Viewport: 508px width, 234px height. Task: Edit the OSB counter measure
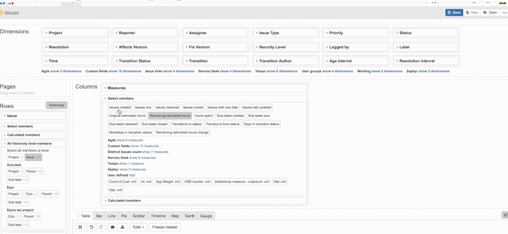pos(208,182)
